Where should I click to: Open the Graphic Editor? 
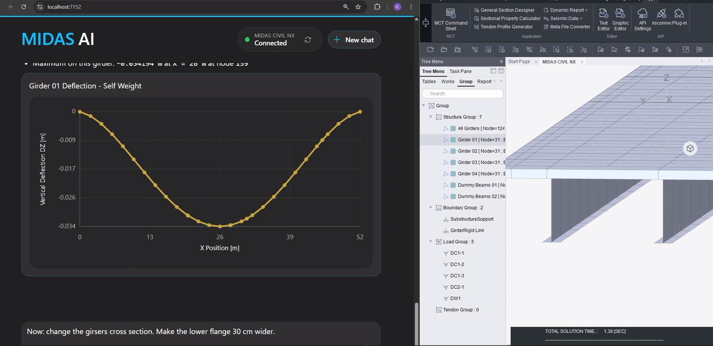[x=620, y=19]
